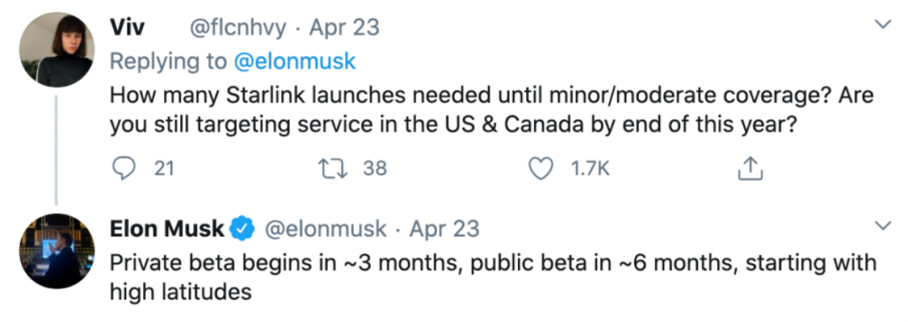The width and height of the screenshot is (908, 322).
Task: Open Elon's reply about private beta
Action: click(493, 277)
